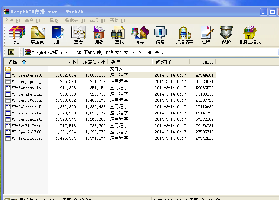Click size value 1,149,288
The image size is (279, 200).
[x=66, y=113]
